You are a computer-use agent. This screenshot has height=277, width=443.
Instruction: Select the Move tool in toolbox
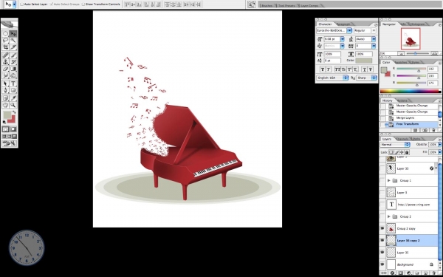point(13,34)
